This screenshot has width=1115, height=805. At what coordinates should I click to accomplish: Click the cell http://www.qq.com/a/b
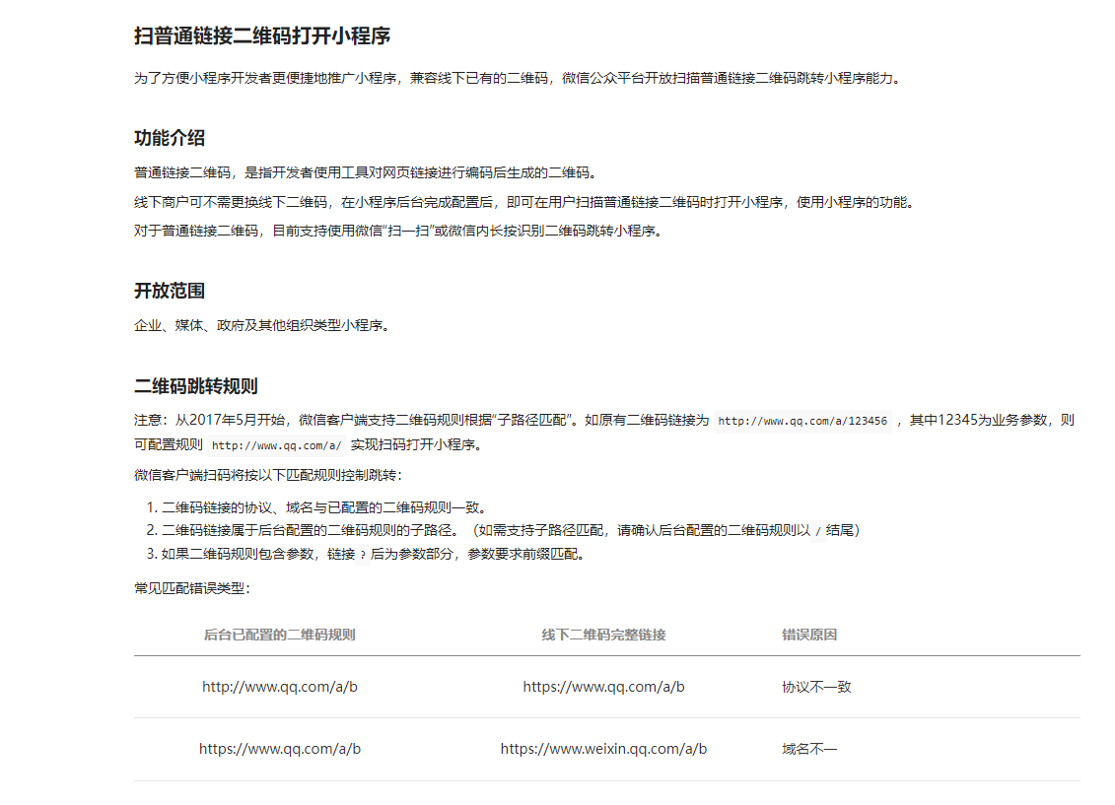[279, 687]
